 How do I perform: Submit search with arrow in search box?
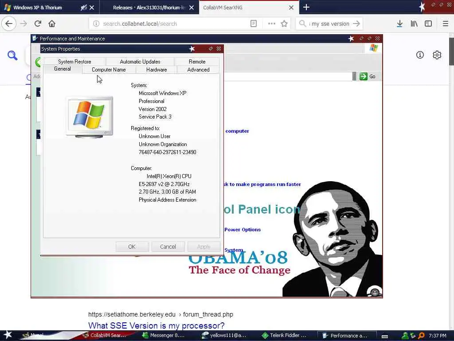(356, 24)
